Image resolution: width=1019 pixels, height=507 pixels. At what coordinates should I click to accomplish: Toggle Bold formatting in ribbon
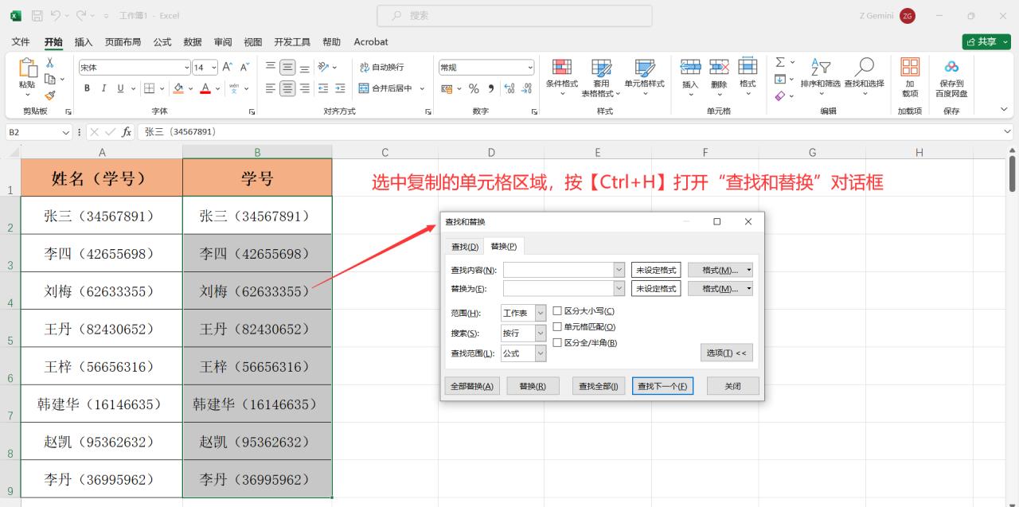click(x=86, y=88)
